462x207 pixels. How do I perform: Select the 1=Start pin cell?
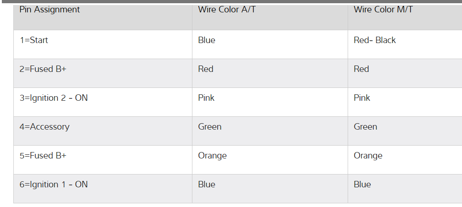coord(34,40)
